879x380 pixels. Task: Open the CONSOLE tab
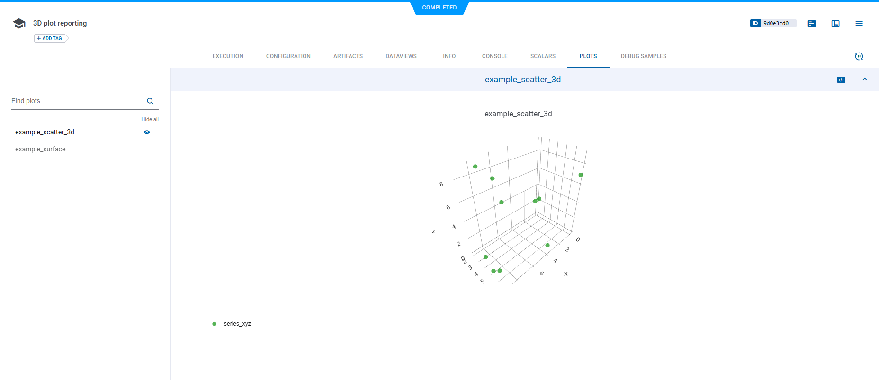click(494, 56)
